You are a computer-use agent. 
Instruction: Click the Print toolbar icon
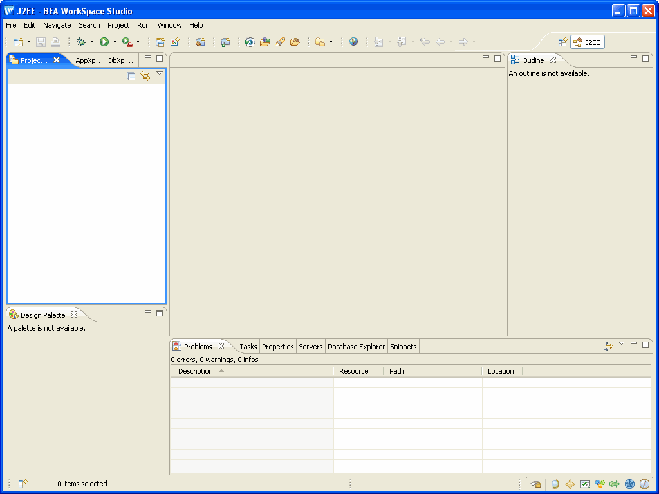(55, 42)
